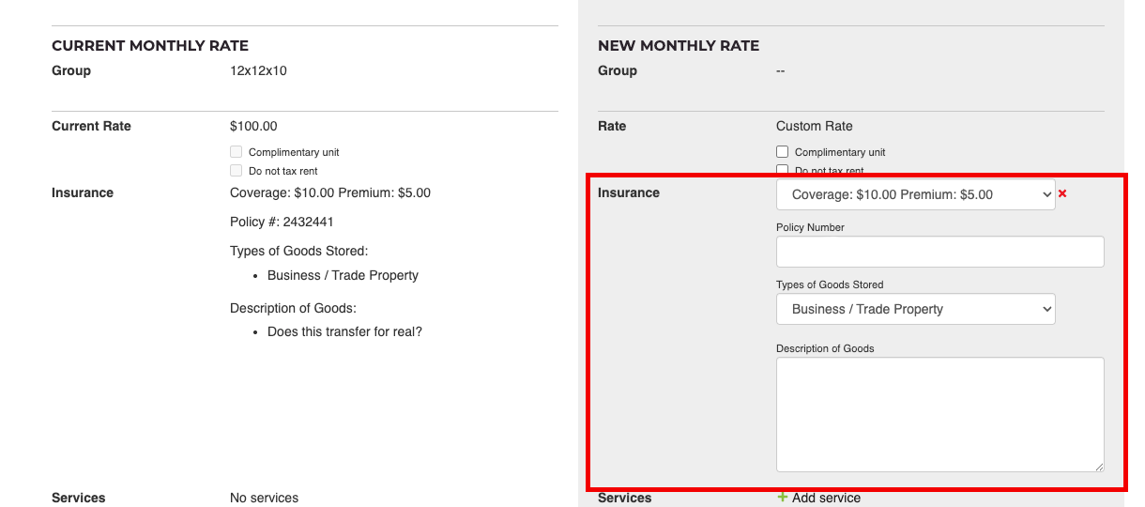Click the Custom Rate value text

tap(814, 126)
